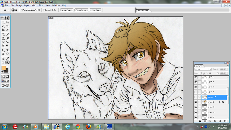Select the Paint Bucket tool
The width and height of the screenshot is (231, 130).
(7, 42)
